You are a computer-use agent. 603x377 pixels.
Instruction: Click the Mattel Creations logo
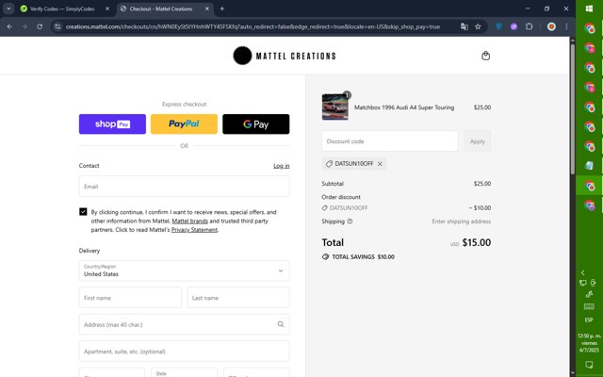[x=285, y=56]
